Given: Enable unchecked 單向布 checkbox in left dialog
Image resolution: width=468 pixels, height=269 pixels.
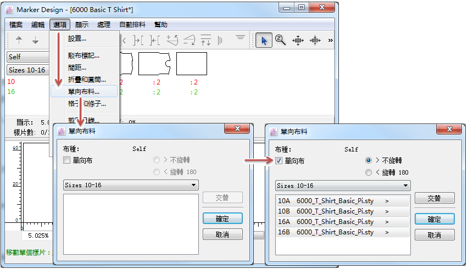Looking at the screenshot, I should pos(67,160).
